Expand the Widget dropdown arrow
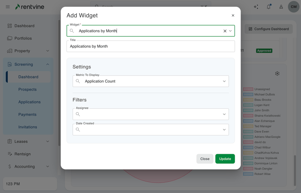This screenshot has height=193, width=301. pos(231,31)
